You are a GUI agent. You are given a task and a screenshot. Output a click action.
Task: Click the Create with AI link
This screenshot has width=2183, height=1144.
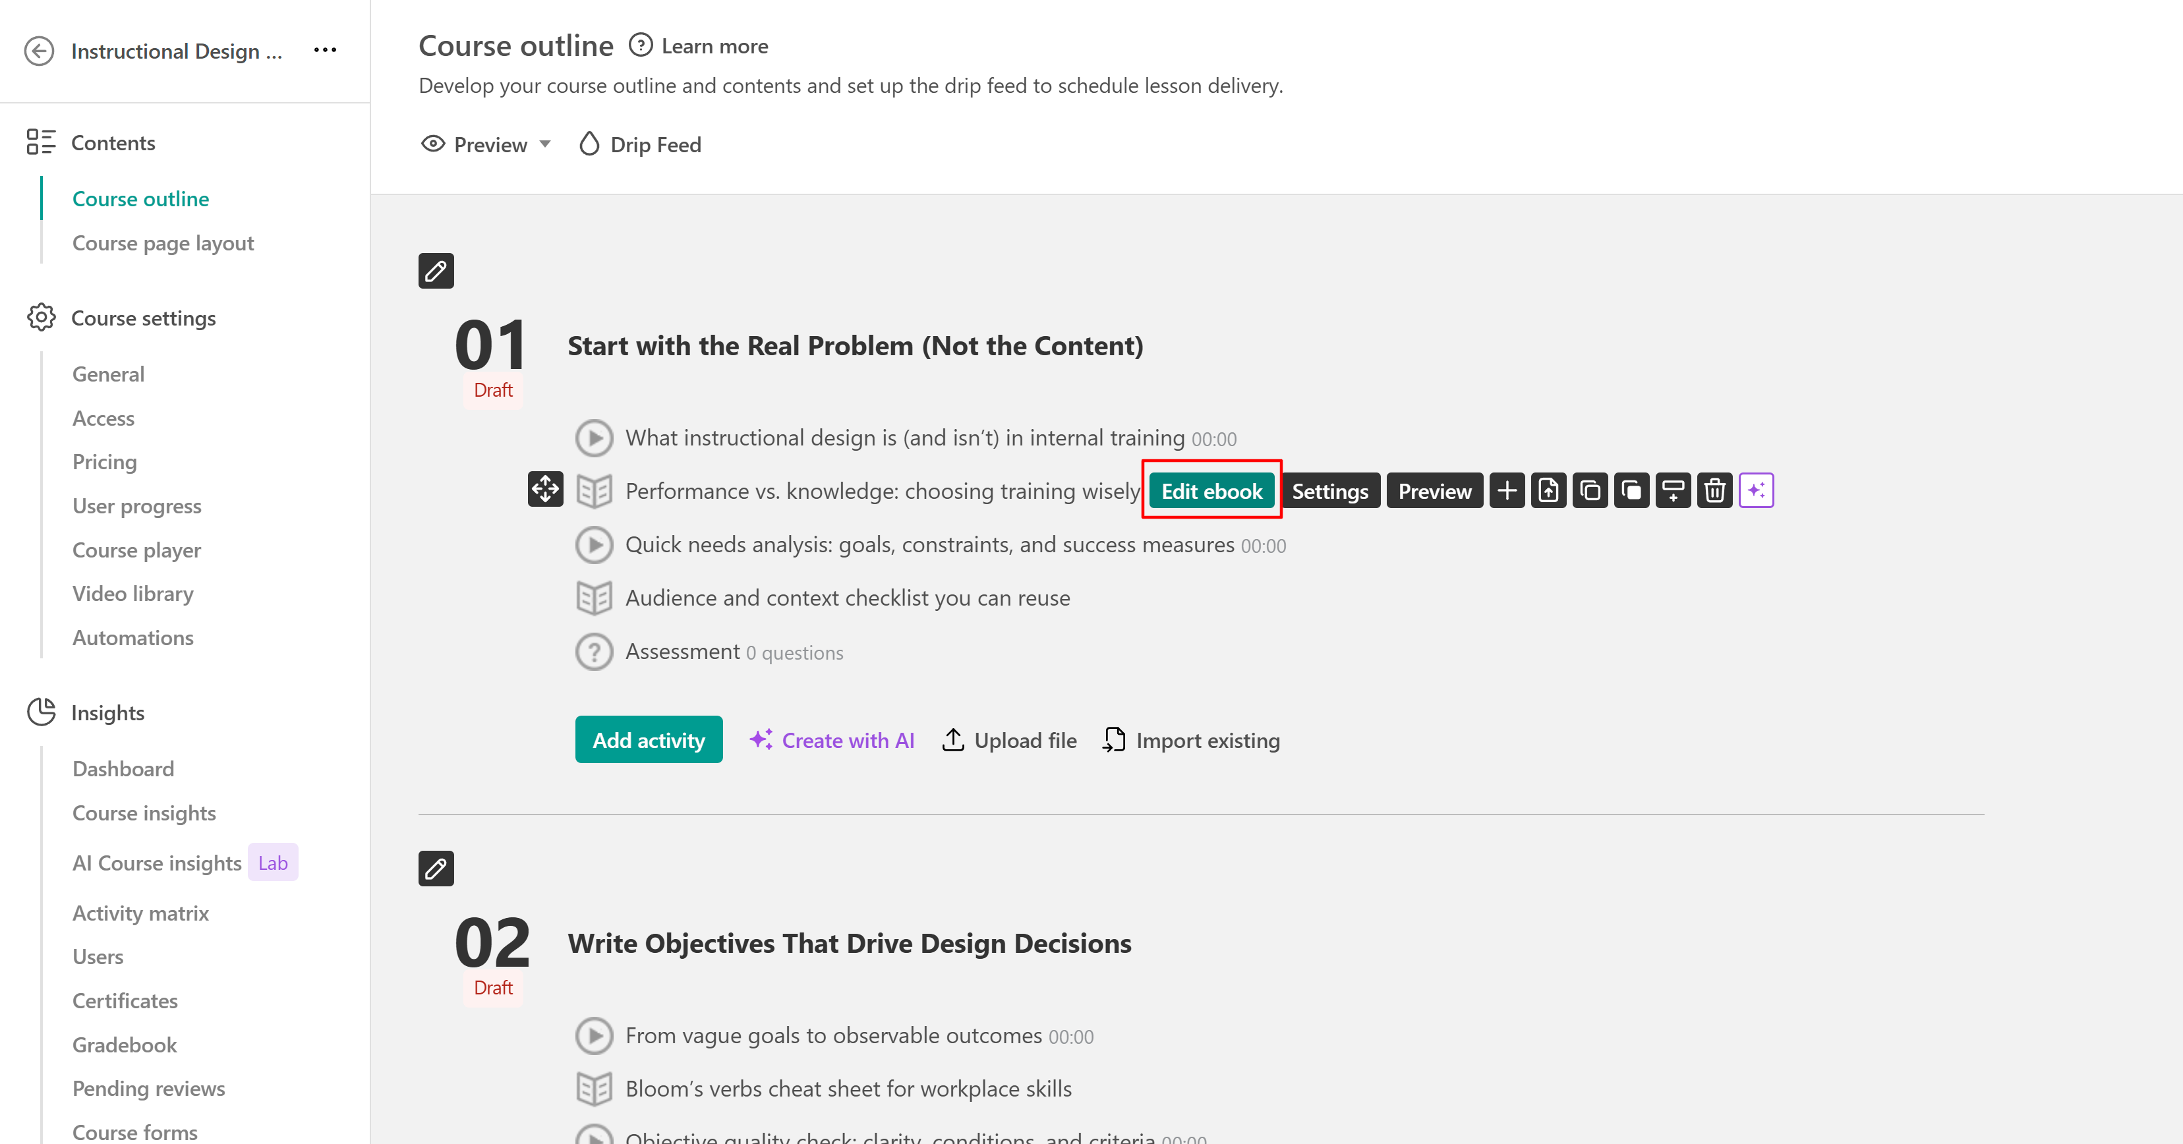[832, 740]
